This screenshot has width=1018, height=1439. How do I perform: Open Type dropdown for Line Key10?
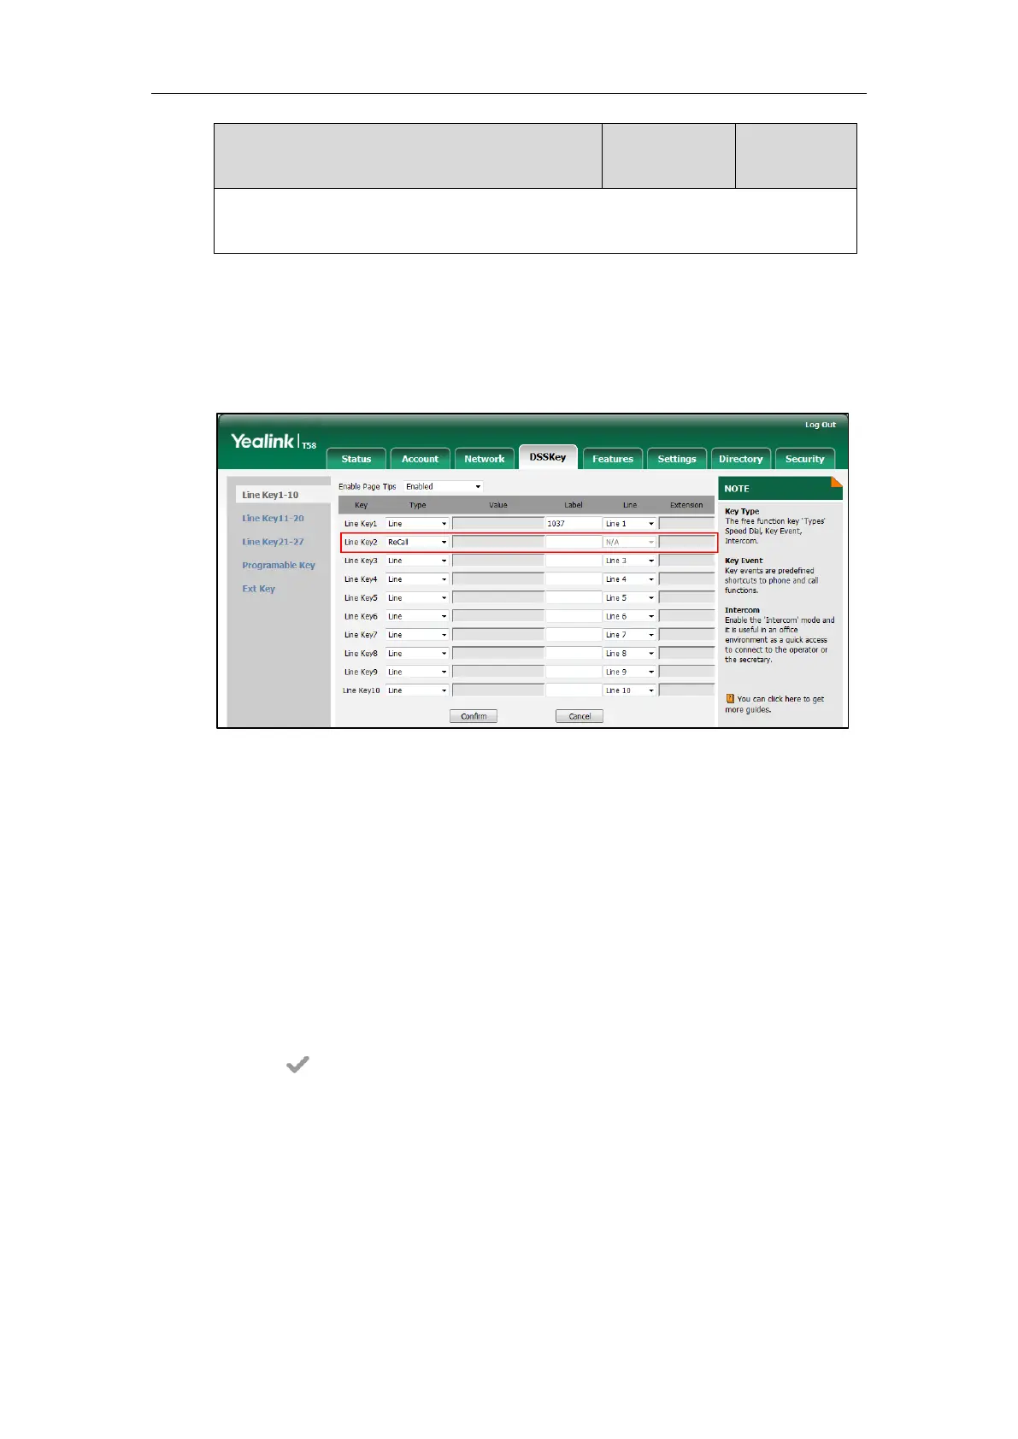417,690
